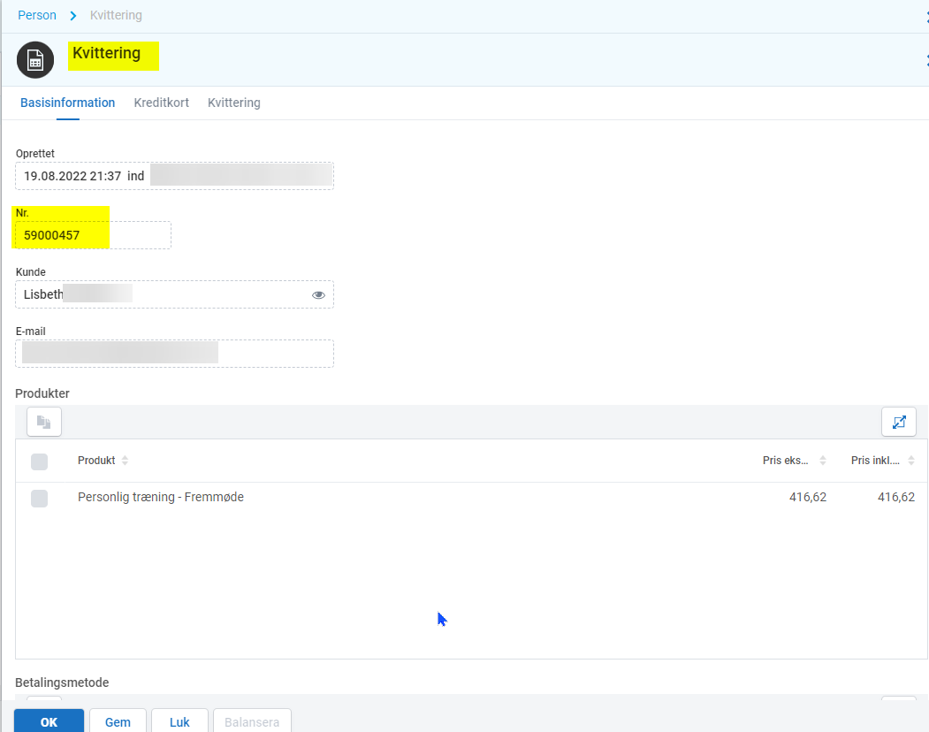Image resolution: width=929 pixels, height=732 pixels.
Task: Open the Kvittering tab
Action: (234, 103)
